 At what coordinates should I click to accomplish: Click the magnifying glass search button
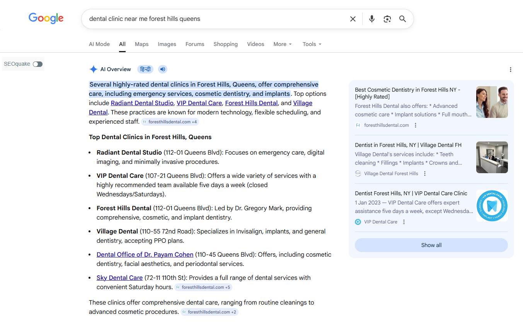[403, 19]
